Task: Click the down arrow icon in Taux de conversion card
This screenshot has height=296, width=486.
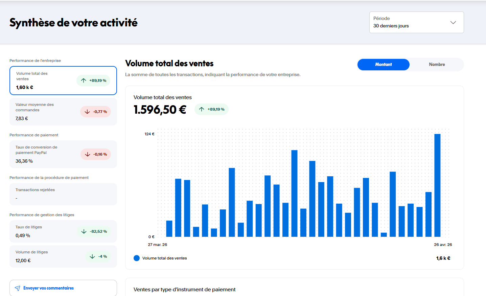Action: click(x=88, y=154)
